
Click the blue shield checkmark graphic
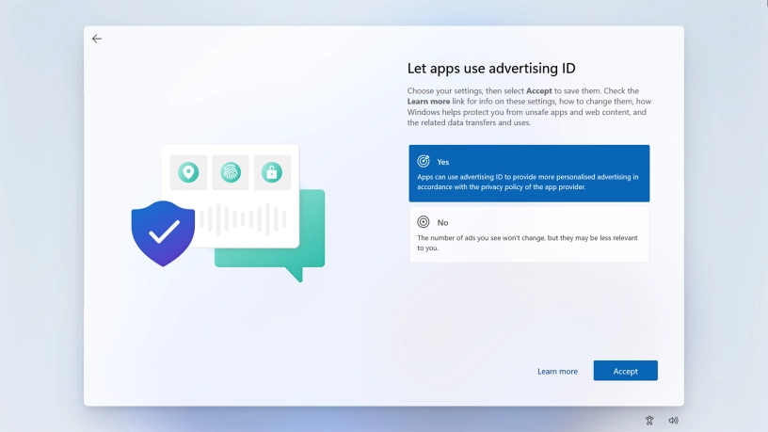(x=163, y=232)
